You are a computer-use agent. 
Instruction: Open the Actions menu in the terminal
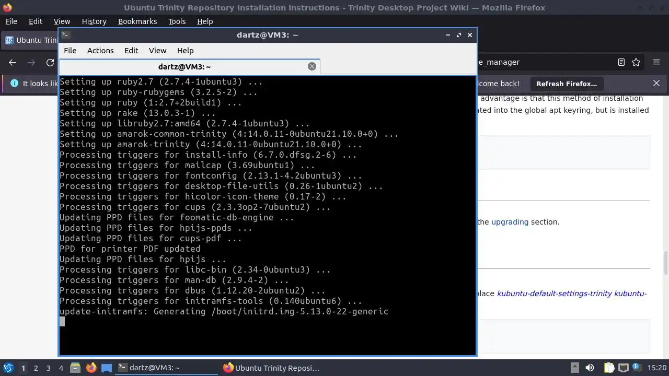pyautogui.click(x=100, y=51)
